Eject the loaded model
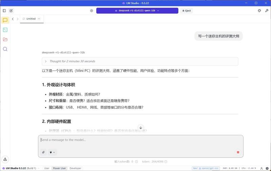The image size is (271, 171). (187, 11)
